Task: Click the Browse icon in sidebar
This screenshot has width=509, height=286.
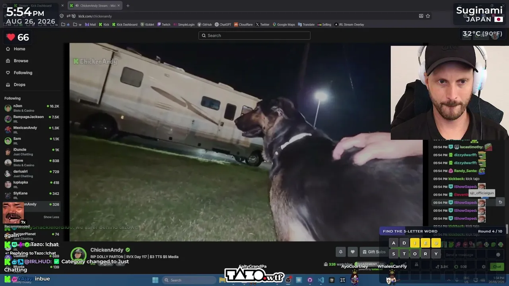Action: pyautogui.click(x=8, y=61)
